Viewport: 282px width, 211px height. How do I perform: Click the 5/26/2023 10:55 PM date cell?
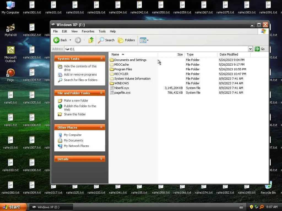[x=232, y=69]
